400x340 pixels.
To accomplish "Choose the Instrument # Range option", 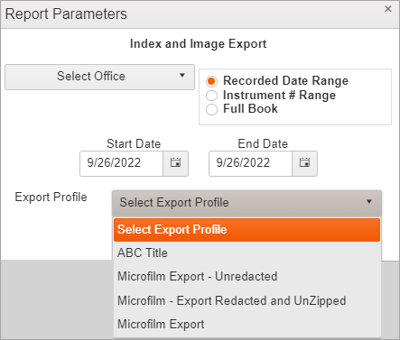I will [211, 96].
